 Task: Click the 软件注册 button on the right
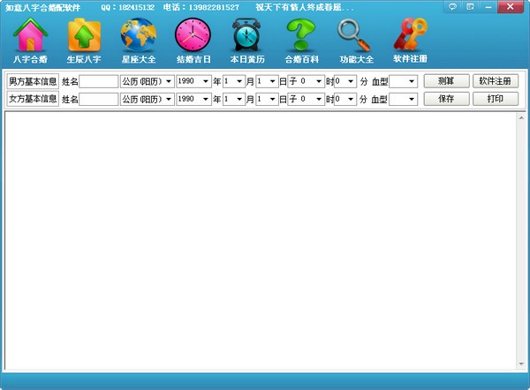pyautogui.click(x=496, y=81)
